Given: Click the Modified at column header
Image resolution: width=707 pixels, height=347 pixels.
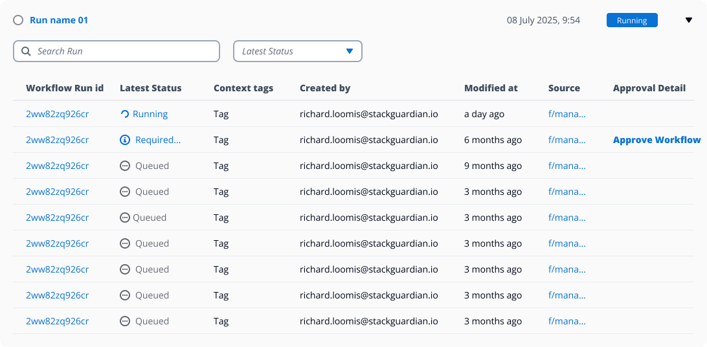Looking at the screenshot, I should tap(491, 88).
